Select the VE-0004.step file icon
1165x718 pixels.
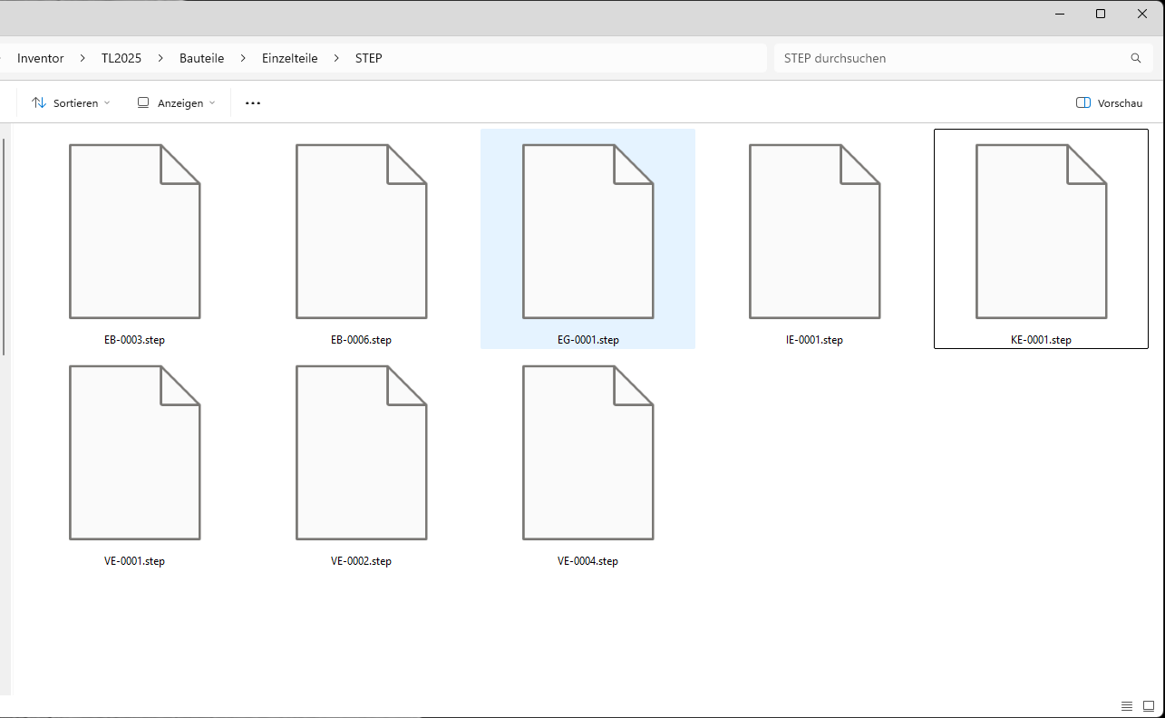click(587, 452)
